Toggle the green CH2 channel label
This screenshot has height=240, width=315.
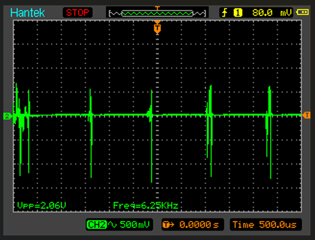96,225
